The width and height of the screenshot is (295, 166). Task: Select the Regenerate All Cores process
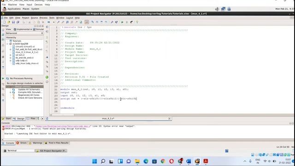(x=29, y=95)
